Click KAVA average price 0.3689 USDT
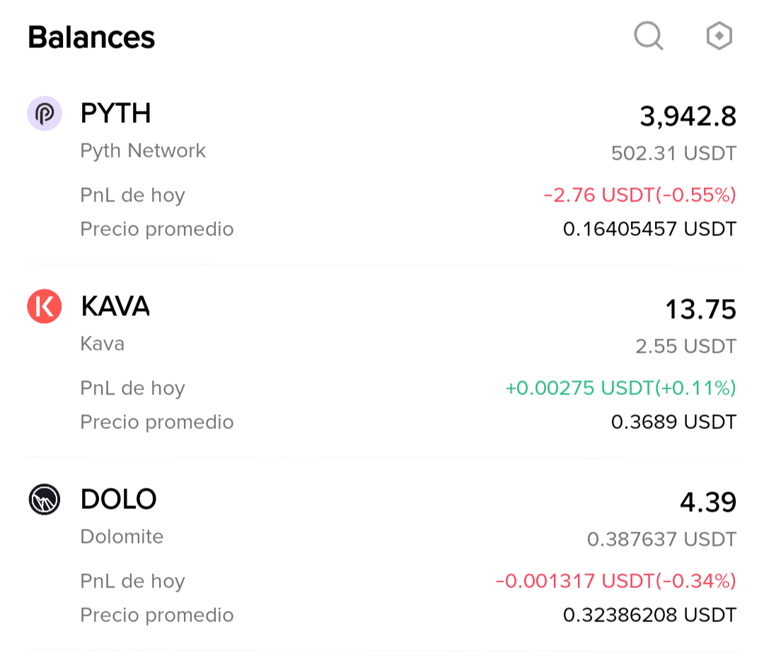Image resolution: width=764 pixels, height=666 pixels. click(673, 422)
